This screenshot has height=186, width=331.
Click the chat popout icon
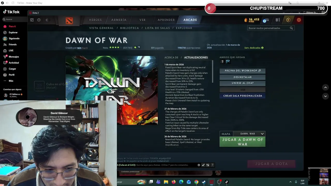click(x=208, y=165)
